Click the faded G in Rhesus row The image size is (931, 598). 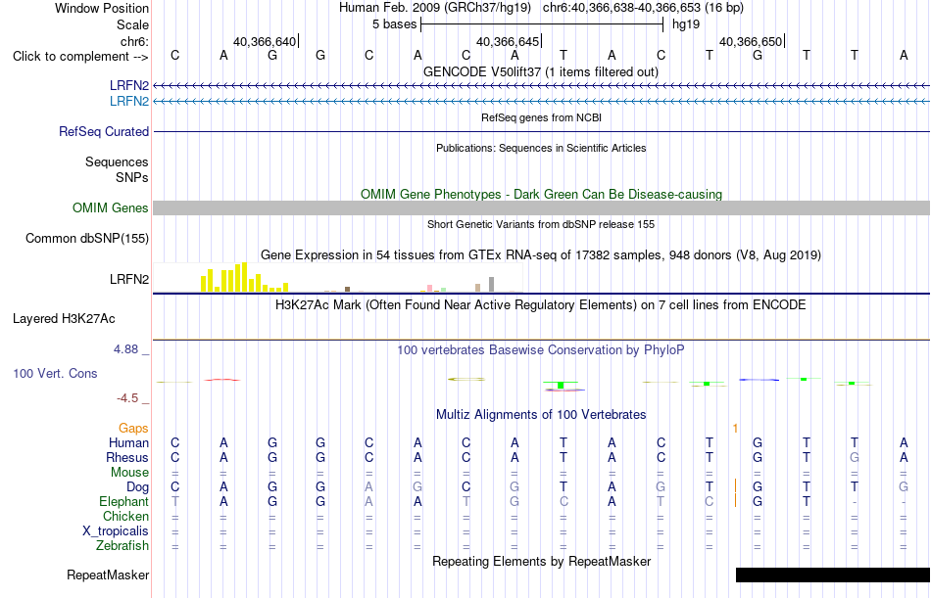854,457
